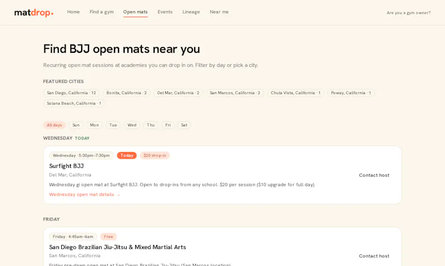Open the Events nav item
Screen dimensions: 445x266
pyautogui.click(x=165, y=12)
